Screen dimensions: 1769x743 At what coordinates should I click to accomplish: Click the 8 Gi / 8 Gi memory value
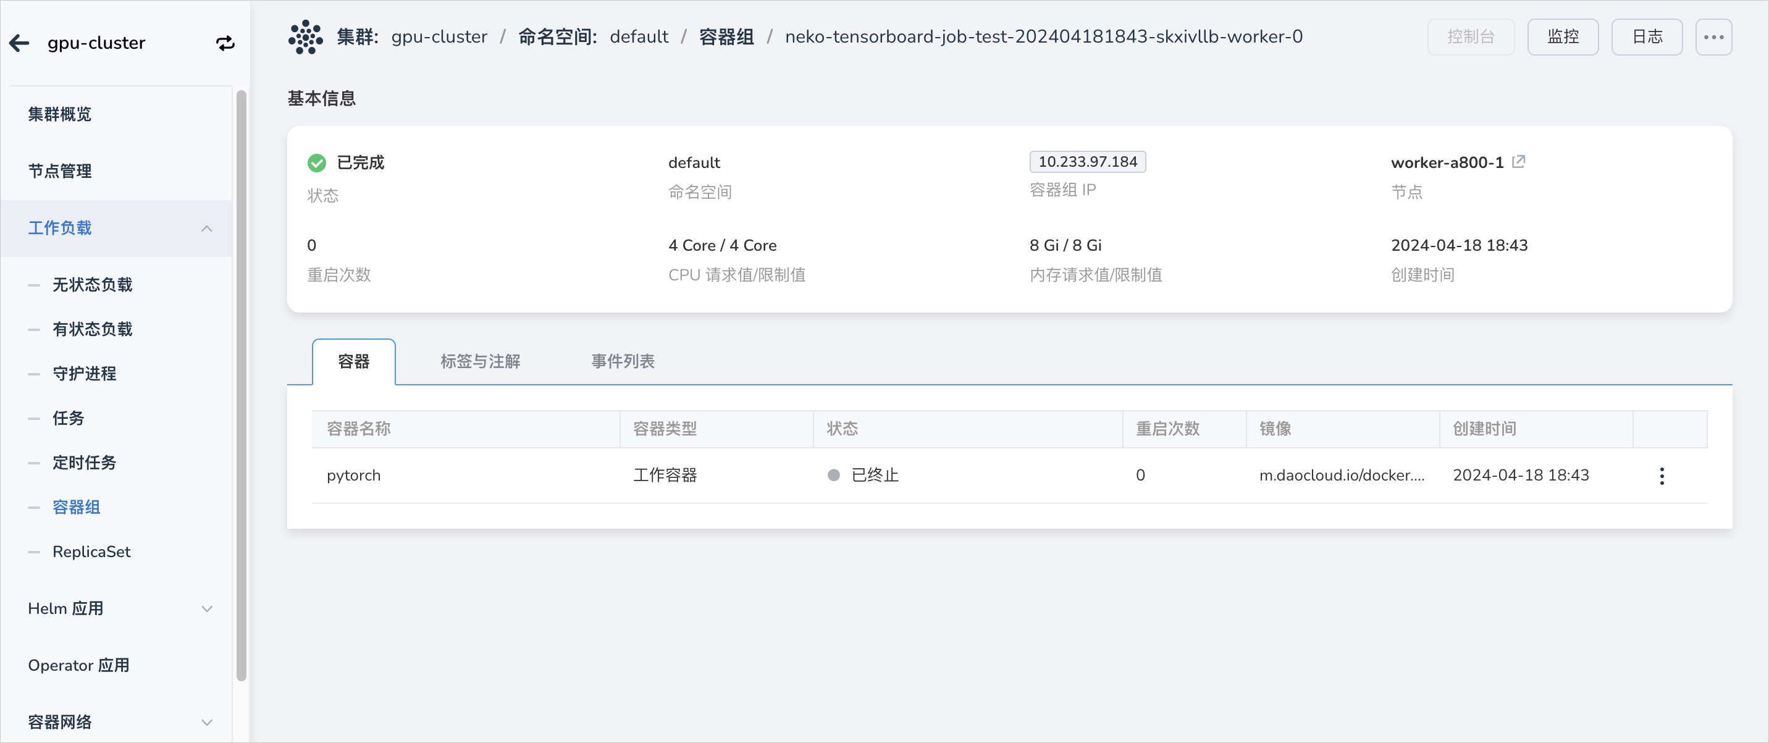1065,245
